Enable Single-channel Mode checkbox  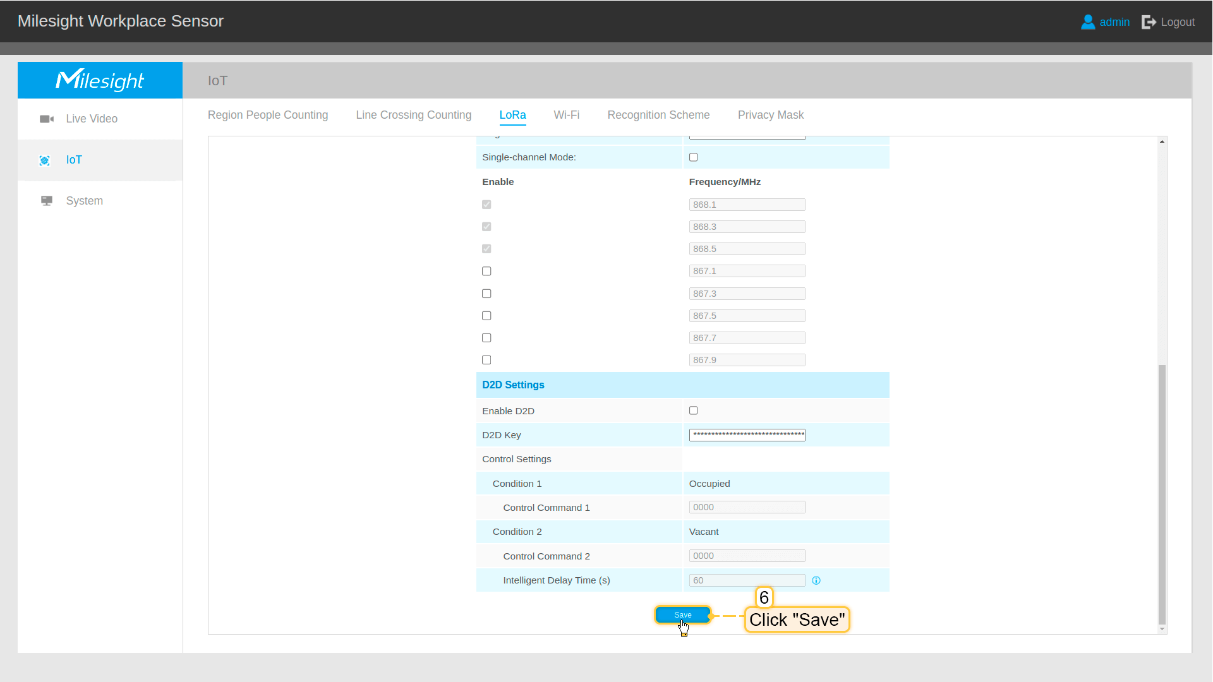(x=693, y=157)
